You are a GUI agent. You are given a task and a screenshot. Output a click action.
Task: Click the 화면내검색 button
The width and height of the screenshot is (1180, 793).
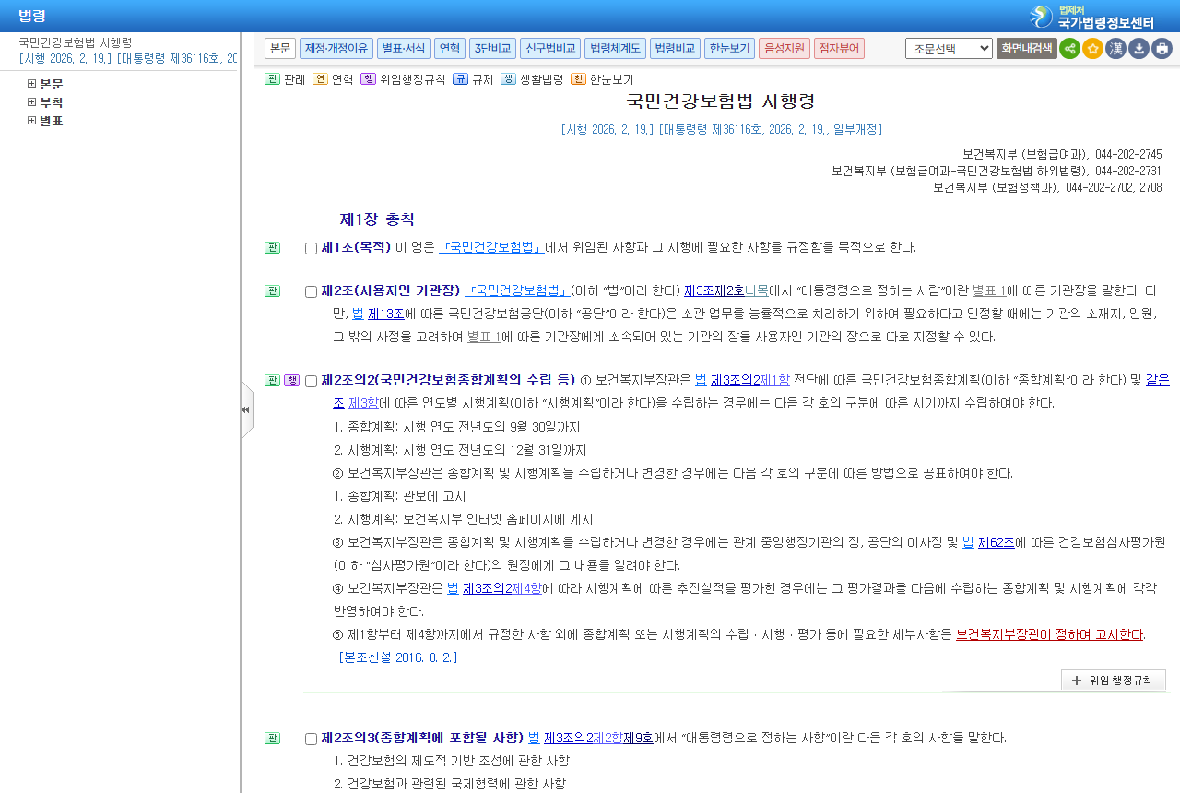point(1027,49)
